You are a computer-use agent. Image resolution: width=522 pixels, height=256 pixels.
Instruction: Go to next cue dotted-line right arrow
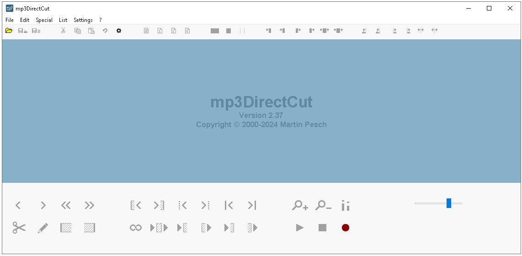click(x=205, y=205)
